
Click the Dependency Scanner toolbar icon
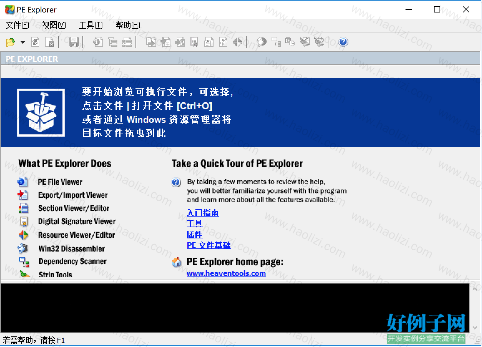tap(276, 42)
